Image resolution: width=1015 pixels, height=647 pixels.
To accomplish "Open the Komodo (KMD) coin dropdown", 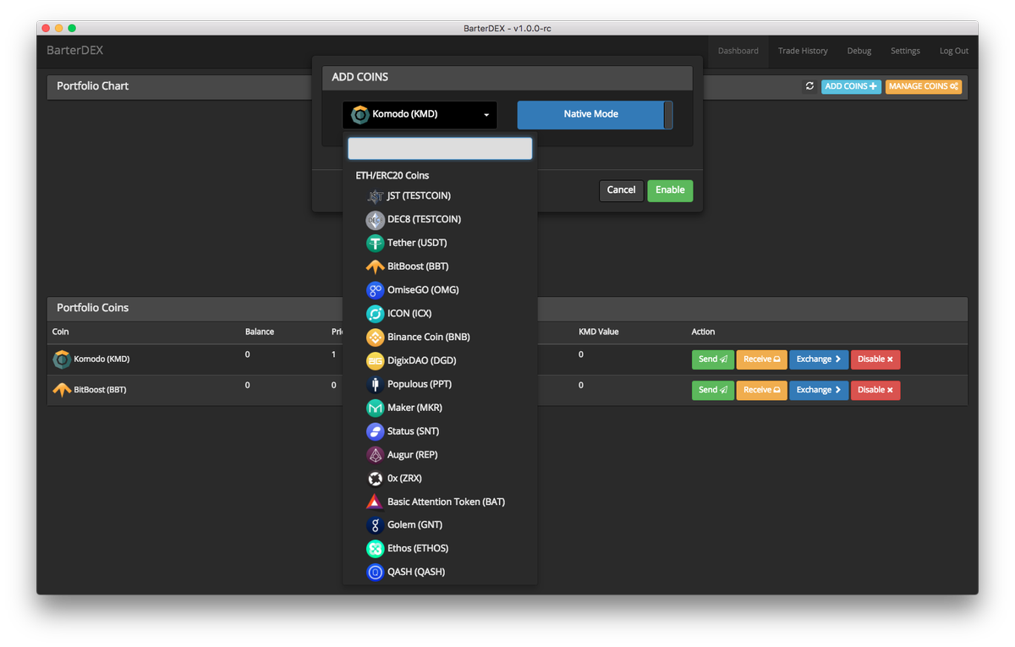I will [x=420, y=114].
